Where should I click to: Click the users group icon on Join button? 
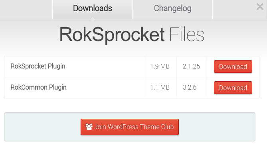pyautogui.click(x=89, y=127)
